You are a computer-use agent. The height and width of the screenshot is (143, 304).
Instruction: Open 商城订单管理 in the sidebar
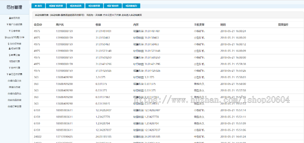point(15,107)
